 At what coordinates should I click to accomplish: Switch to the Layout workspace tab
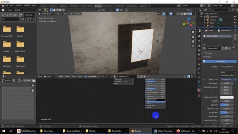pos(44,6)
